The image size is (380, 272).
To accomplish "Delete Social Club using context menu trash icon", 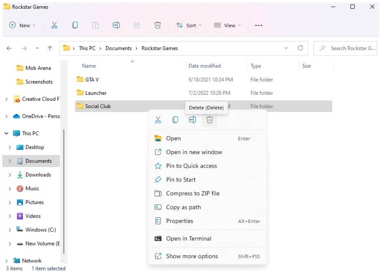I will [x=209, y=120].
